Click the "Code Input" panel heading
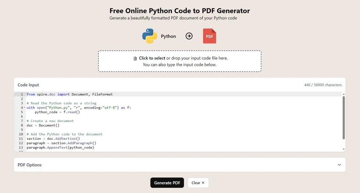 [x=28, y=85]
